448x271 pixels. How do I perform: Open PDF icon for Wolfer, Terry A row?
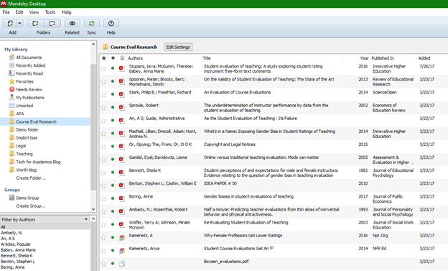coord(122,224)
